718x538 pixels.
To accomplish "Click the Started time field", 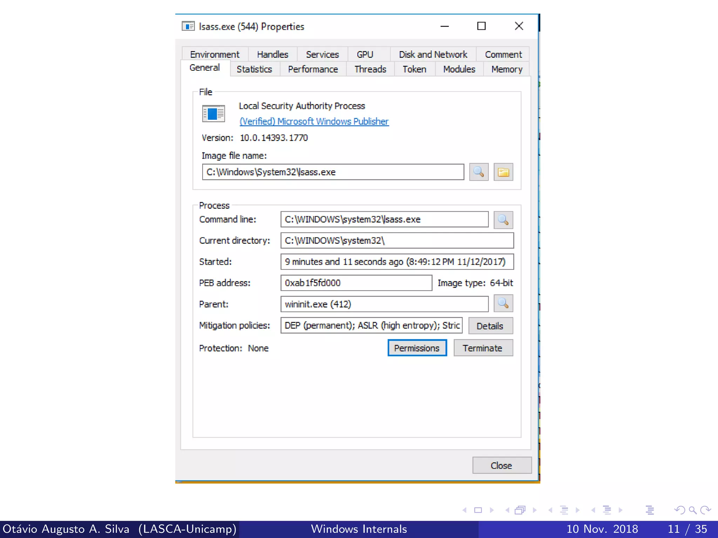I will [397, 262].
